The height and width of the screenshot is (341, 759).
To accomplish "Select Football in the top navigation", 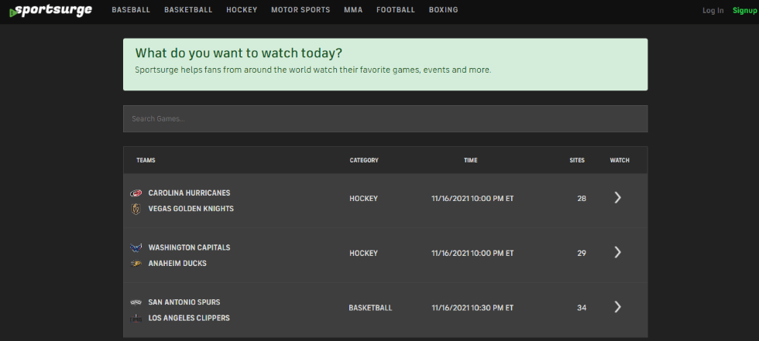I will (x=396, y=9).
